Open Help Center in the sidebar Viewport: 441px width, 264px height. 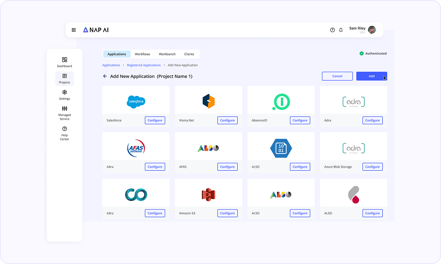point(64,133)
